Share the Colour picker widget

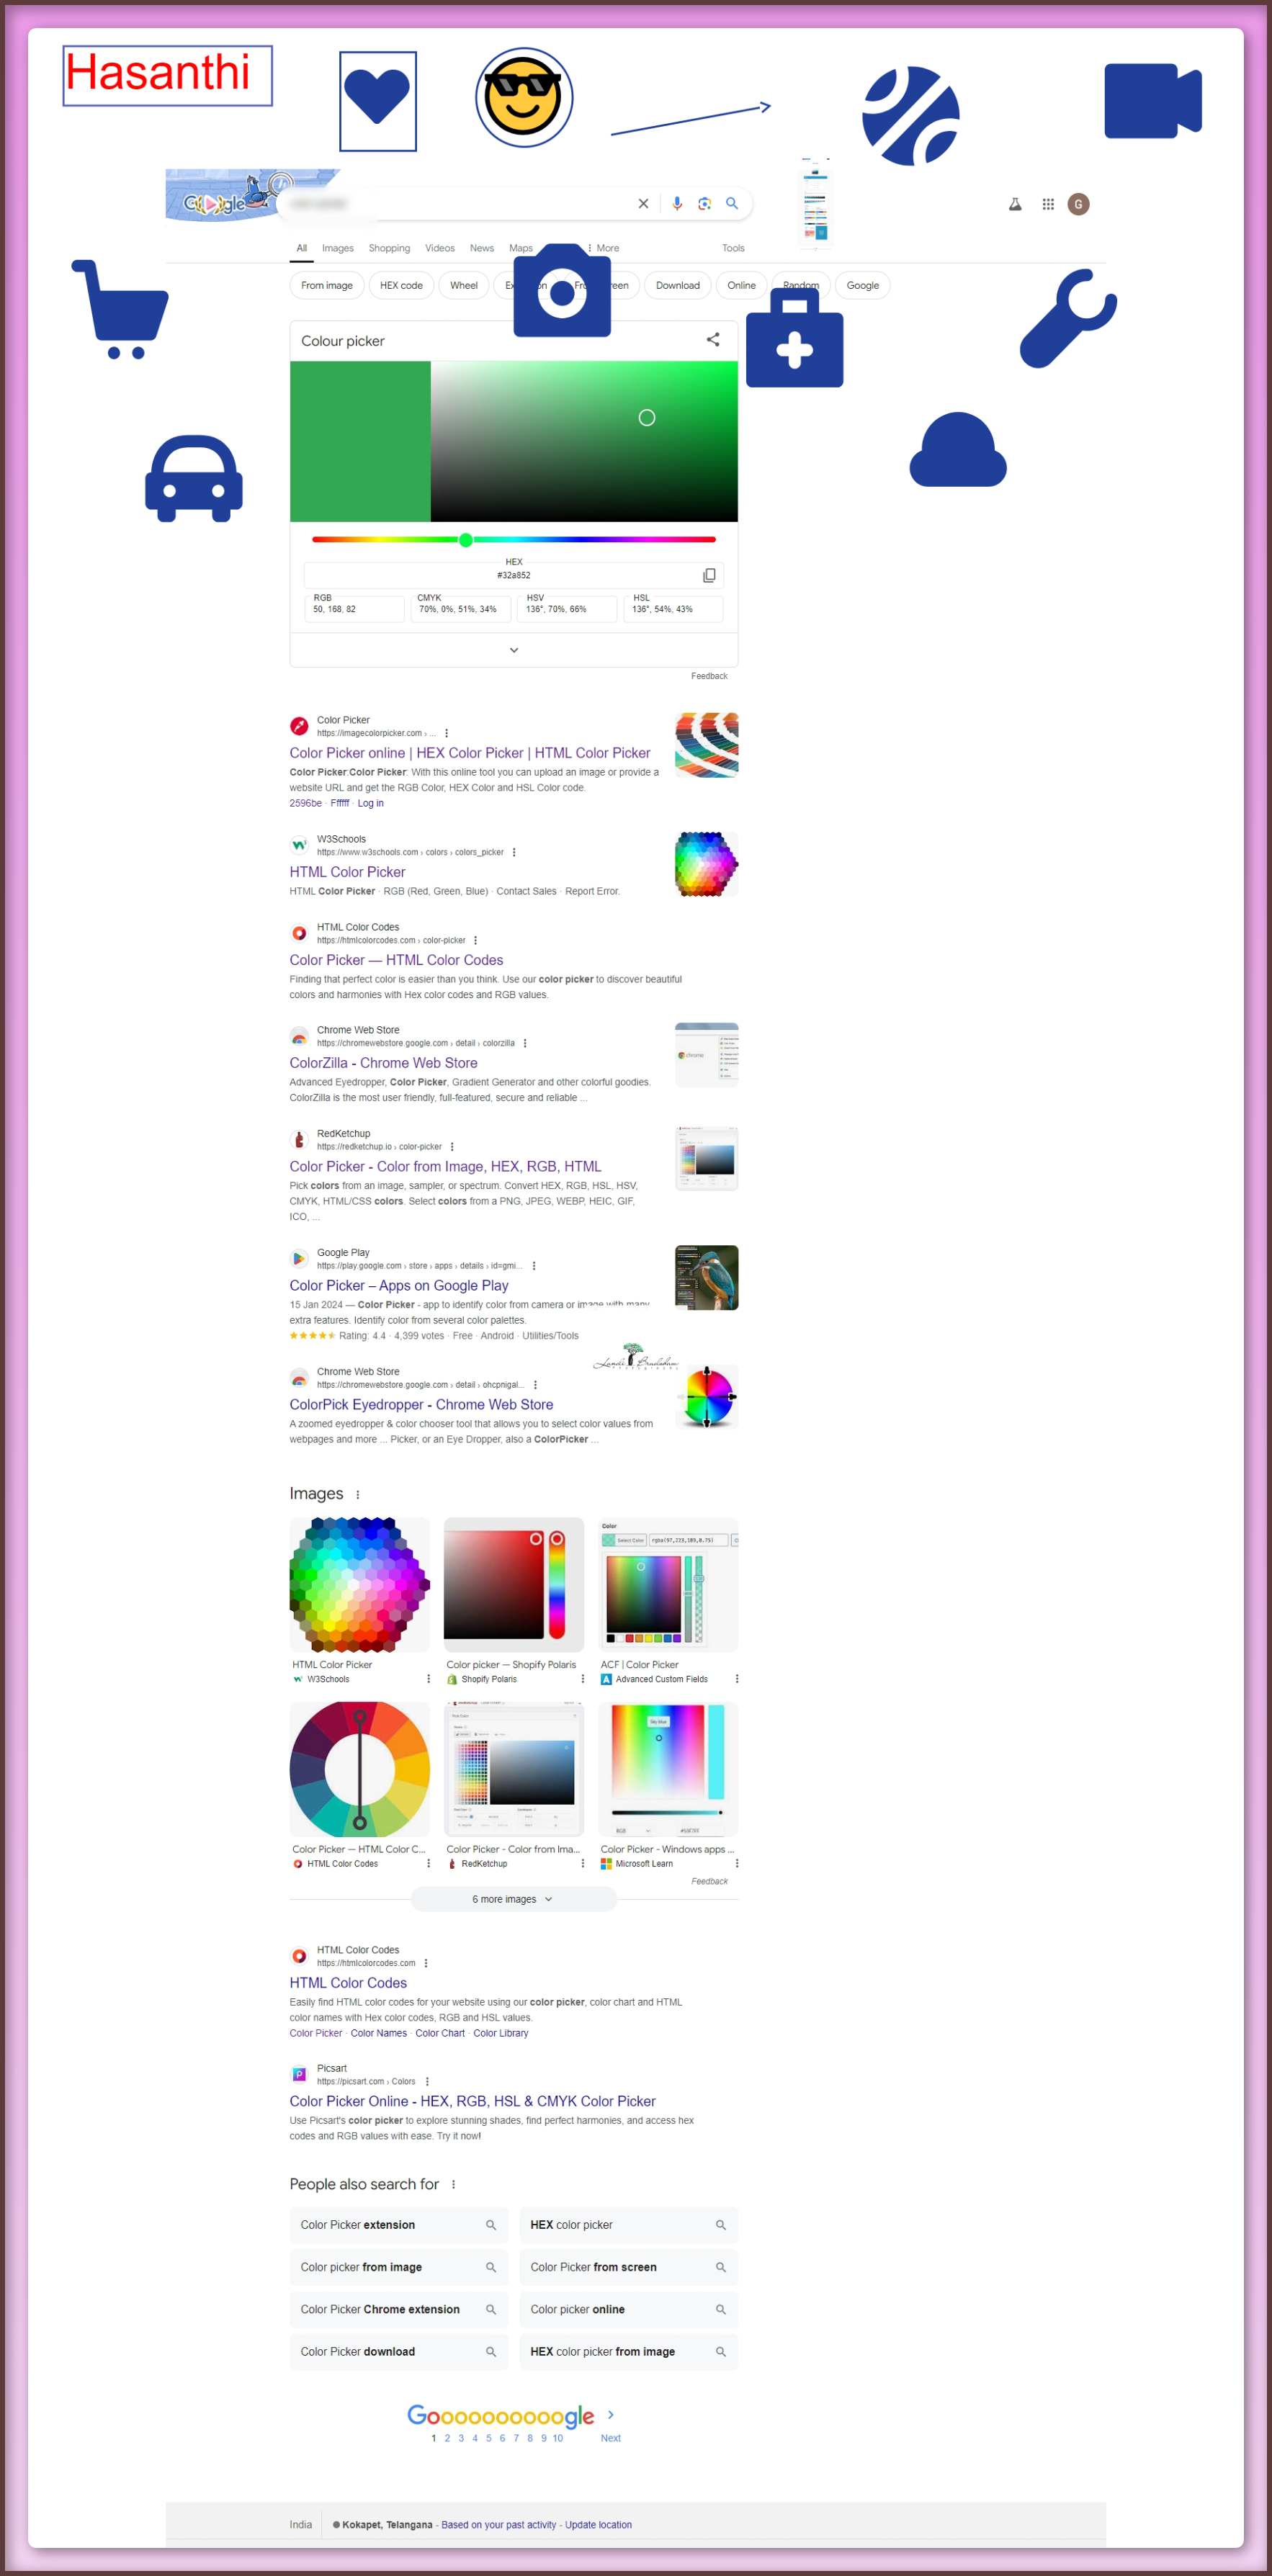[x=713, y=340]
